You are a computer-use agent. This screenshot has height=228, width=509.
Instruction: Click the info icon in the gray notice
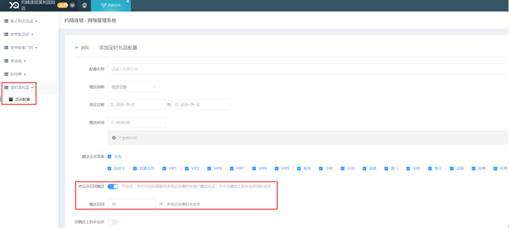pos(114,138)
